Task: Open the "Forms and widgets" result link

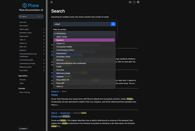Action: [61, 116]
